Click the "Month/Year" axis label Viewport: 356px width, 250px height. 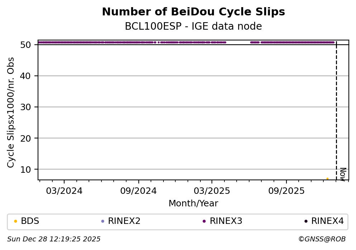(x=193, y=204)
